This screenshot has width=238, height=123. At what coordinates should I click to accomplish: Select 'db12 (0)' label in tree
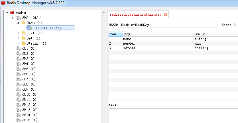click(30, 105)
